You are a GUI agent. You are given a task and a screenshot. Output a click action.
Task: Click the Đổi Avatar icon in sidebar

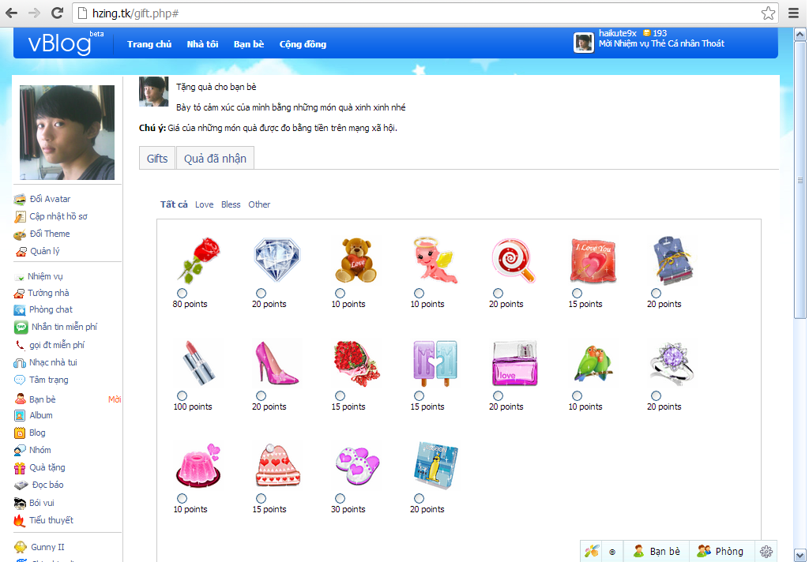point(20,200)
